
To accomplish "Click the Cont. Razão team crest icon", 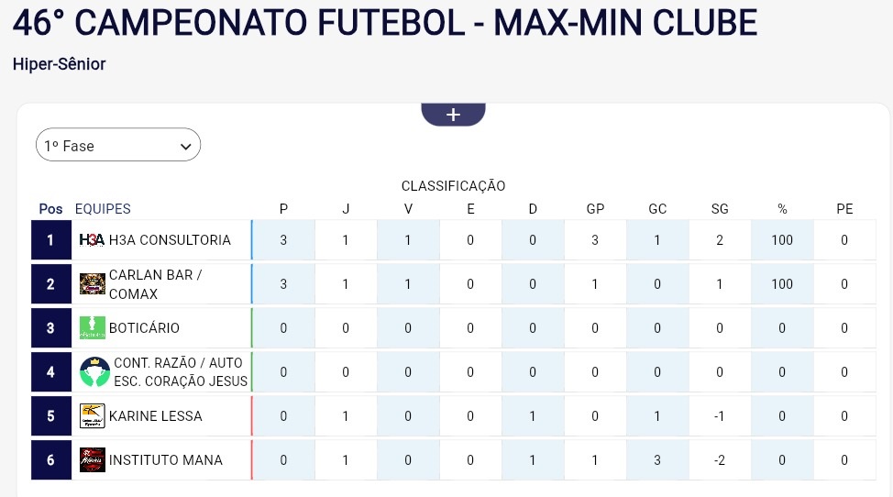I will coord(94,372).
